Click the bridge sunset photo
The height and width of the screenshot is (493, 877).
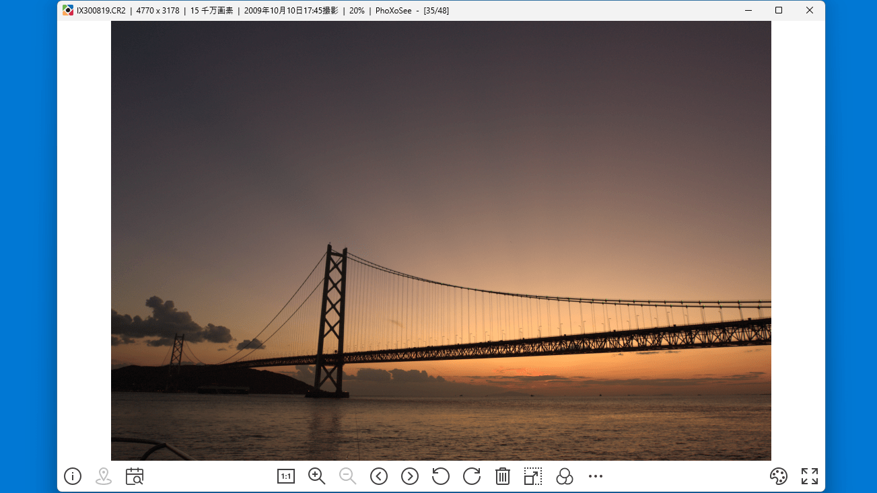[x=441, y=241]
